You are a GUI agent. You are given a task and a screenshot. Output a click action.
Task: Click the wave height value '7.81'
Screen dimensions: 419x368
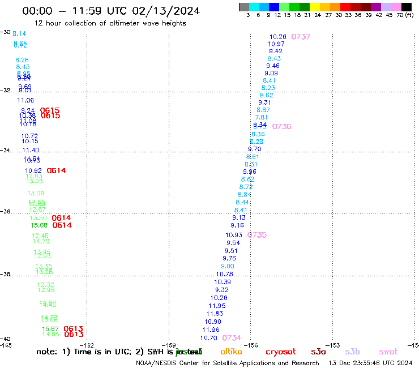262,117
